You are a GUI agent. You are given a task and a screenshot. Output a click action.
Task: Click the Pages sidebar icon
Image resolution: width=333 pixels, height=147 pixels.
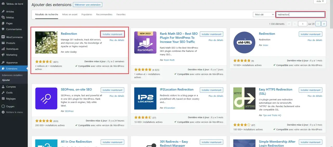(3, 23)
